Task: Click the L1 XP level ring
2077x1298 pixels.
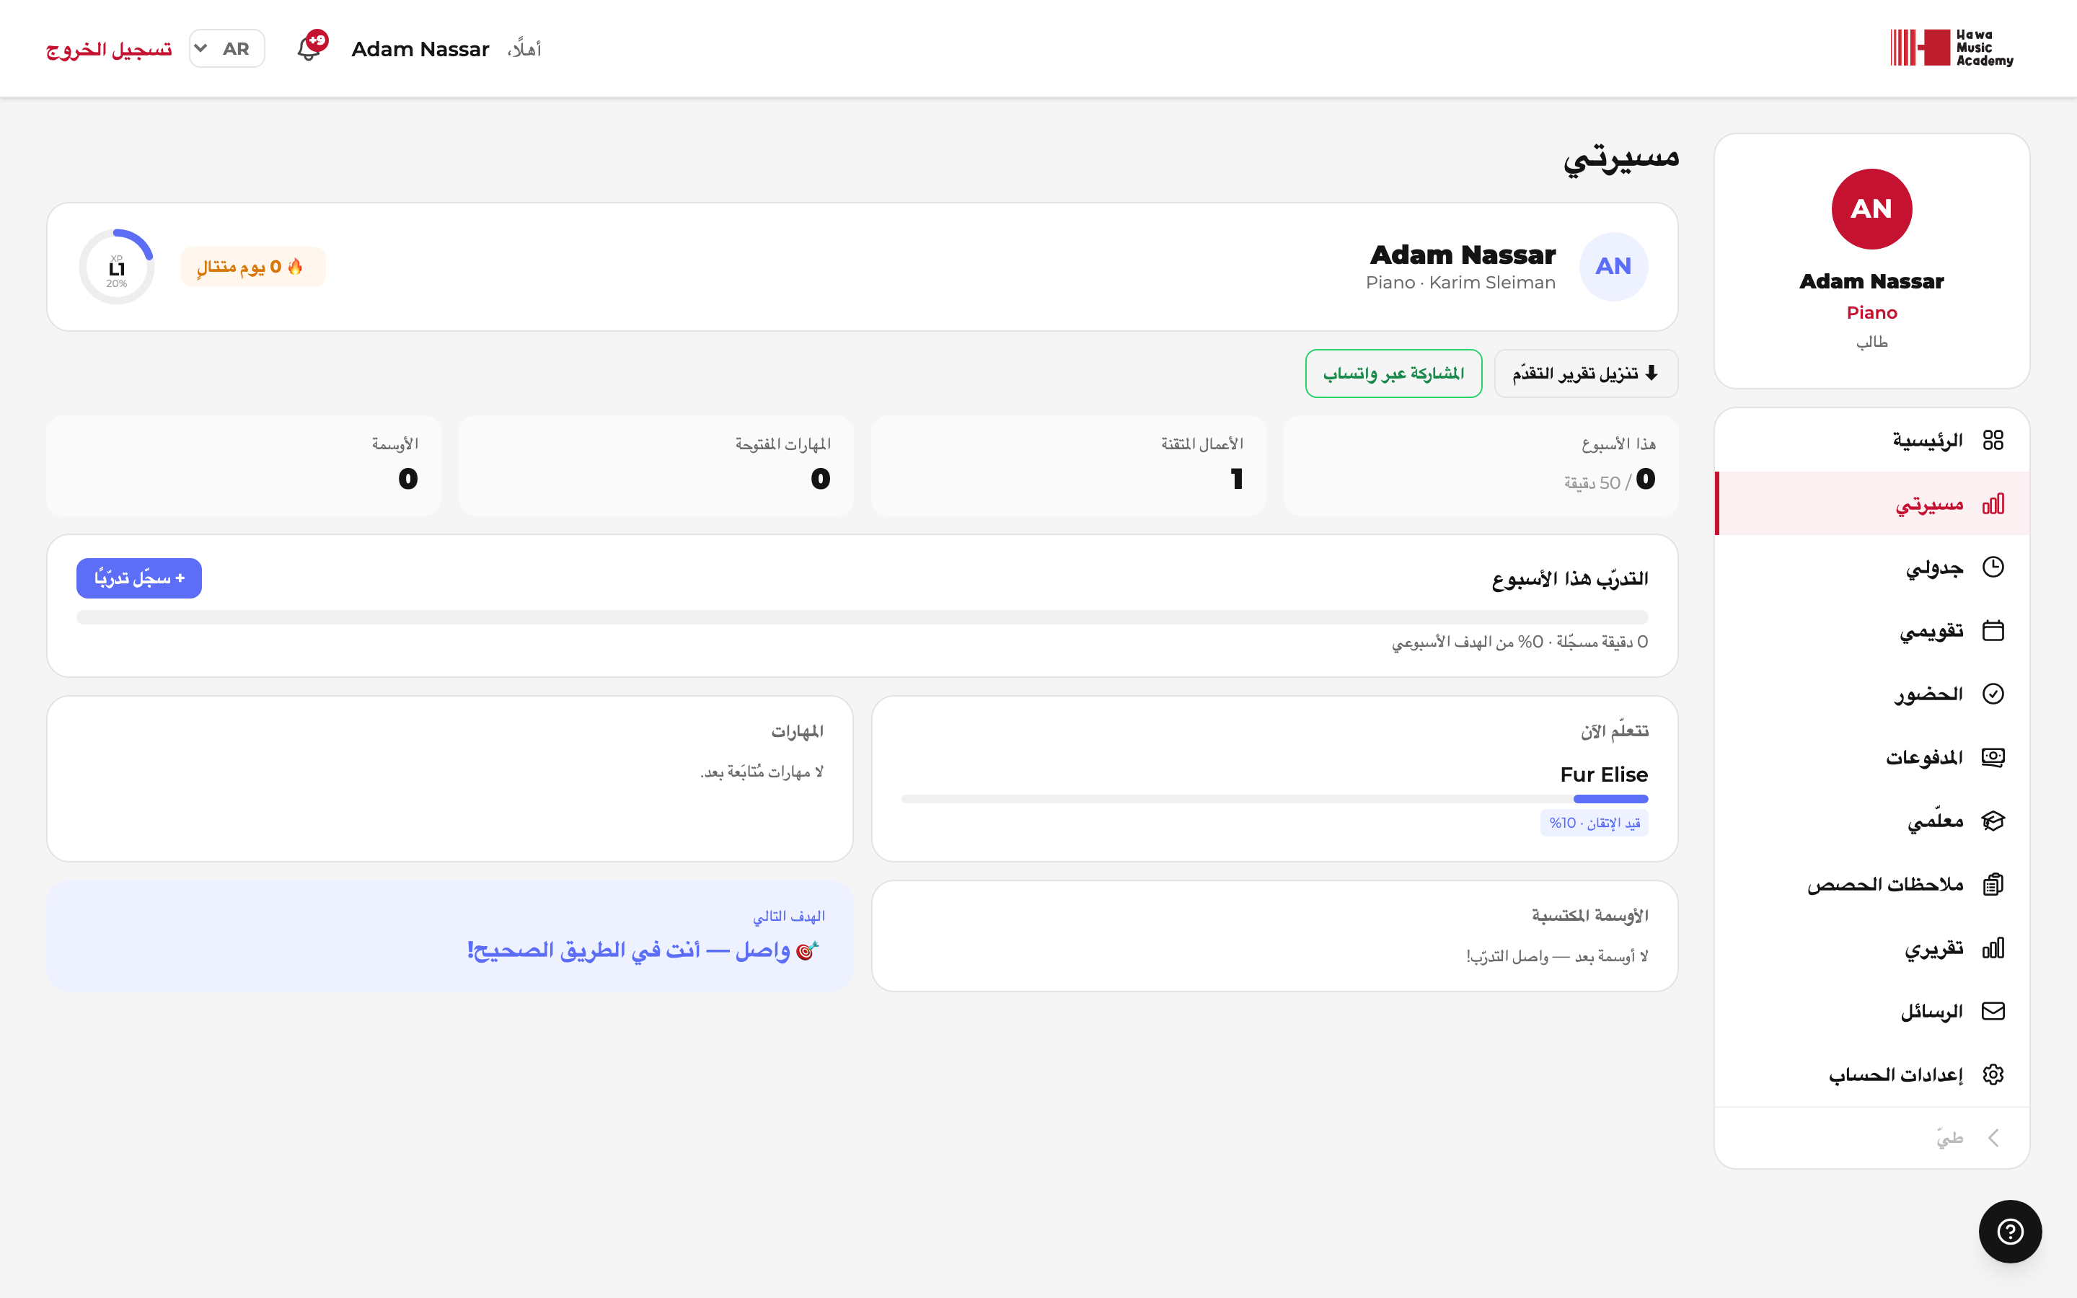Action: tap(117, 266)
